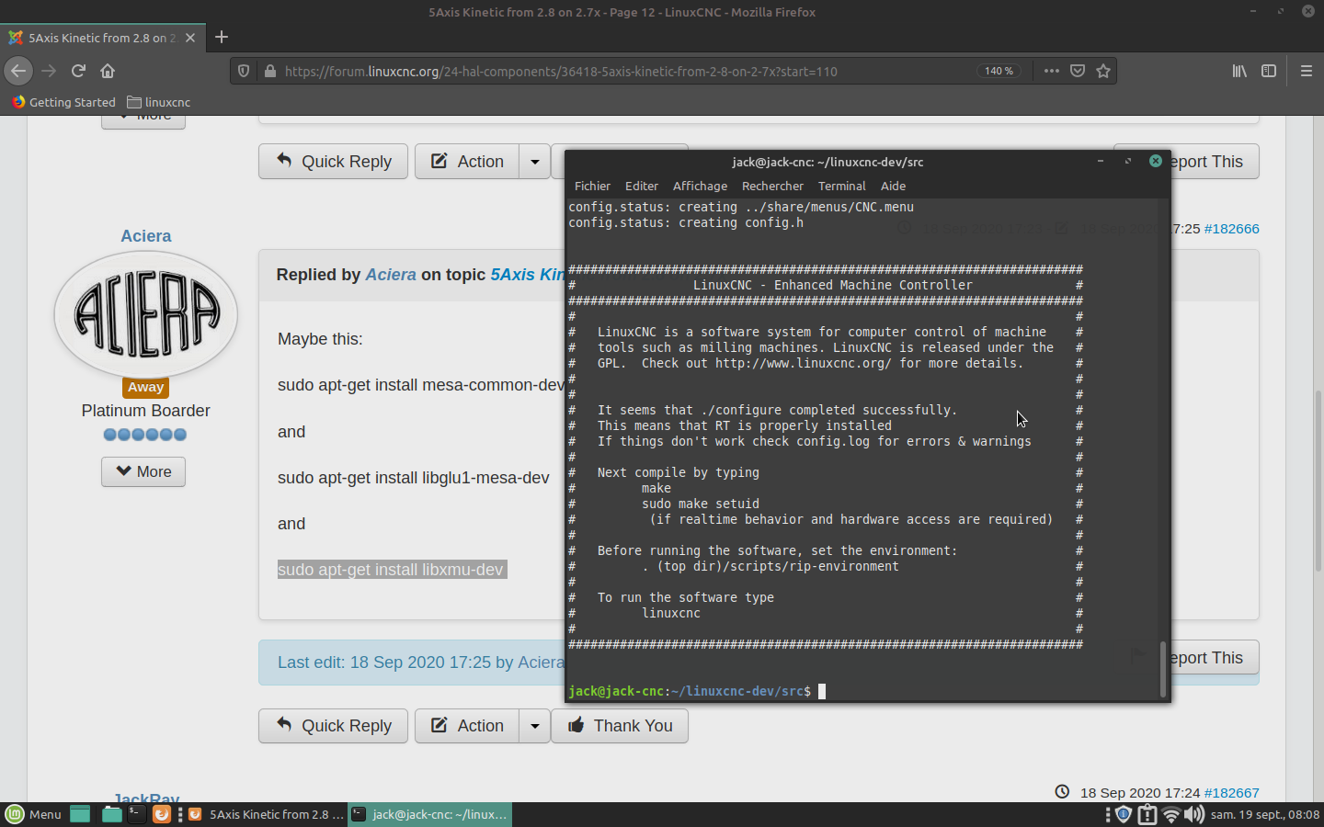The height and width of the screenshot is (827, 1324).
Task: Launch Firefox from the panel launcher
Action: [161, 814]
